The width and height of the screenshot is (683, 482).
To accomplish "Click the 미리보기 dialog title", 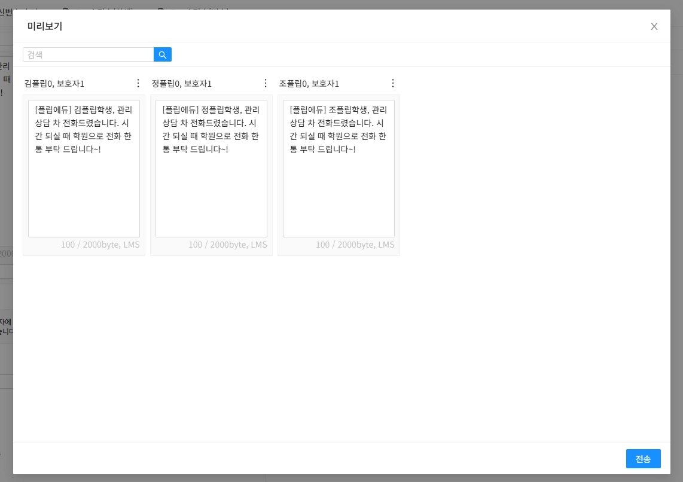I will click(x=45, y=26).
